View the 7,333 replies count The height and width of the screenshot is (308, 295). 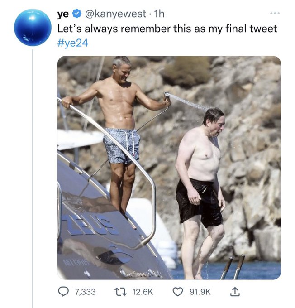click(85, 292)
